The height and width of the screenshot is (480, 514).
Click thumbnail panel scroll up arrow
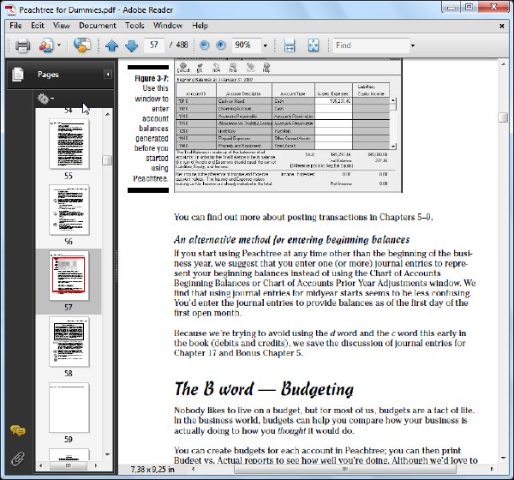pyautogui.click(x=108, y=114)
